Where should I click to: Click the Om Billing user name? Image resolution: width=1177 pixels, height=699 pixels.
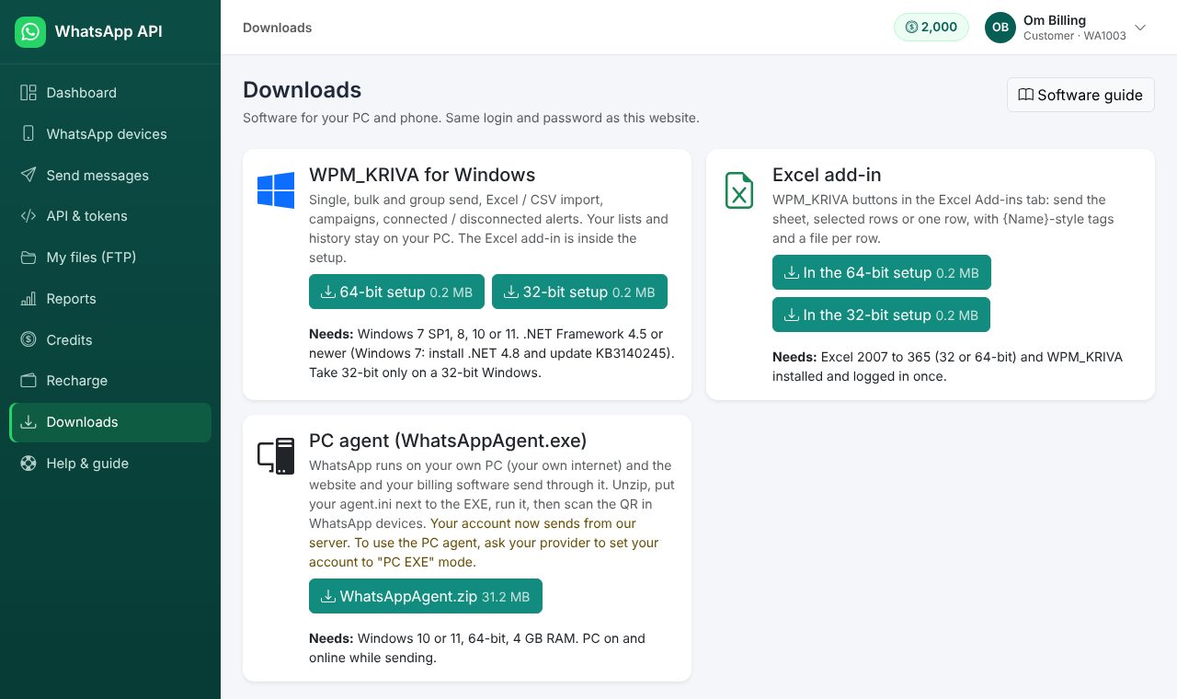pos(1055,20)
